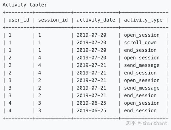Screen dimensions: 171x130
Task: Click the first open_session cell for user 1
Action: click(142, 35)
